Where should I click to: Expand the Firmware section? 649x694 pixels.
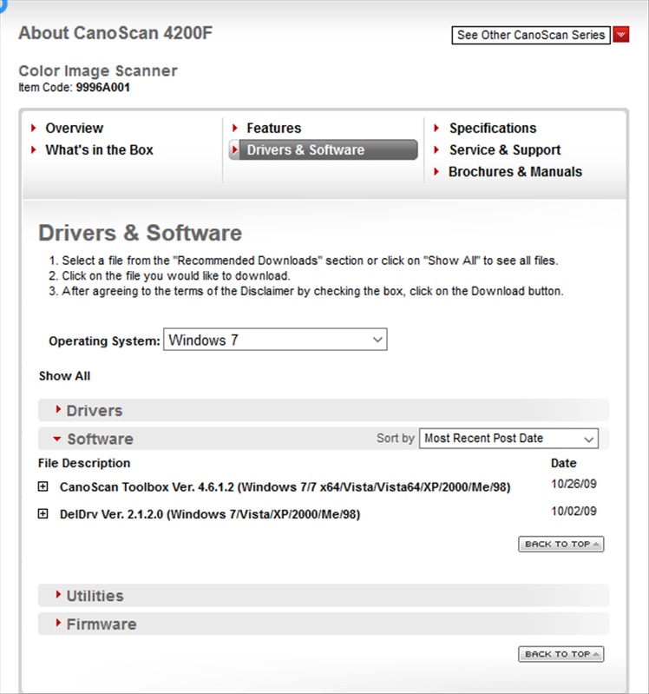coord(101,625)
